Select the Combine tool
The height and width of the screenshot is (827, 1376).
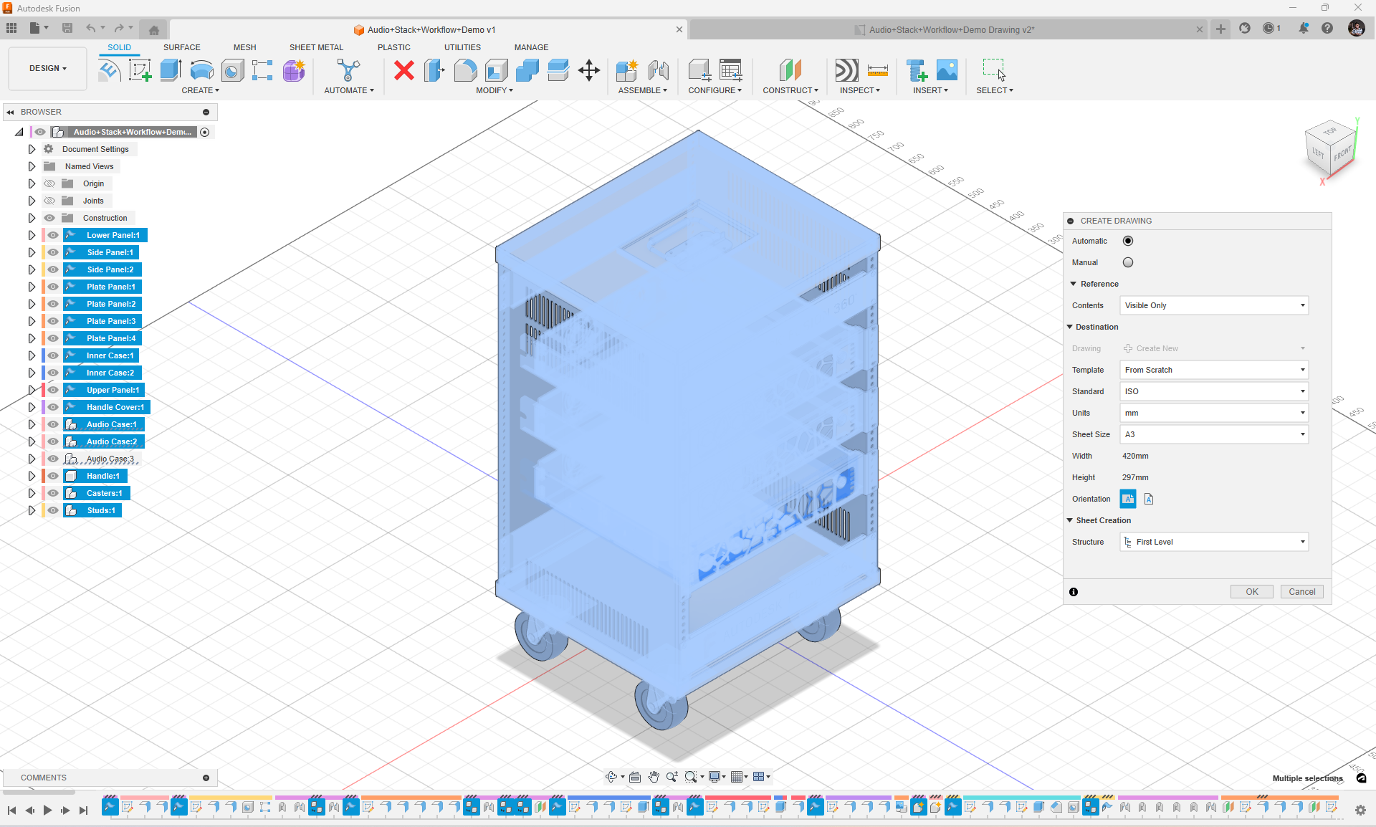pyautogui.click(x=527, y=70)
